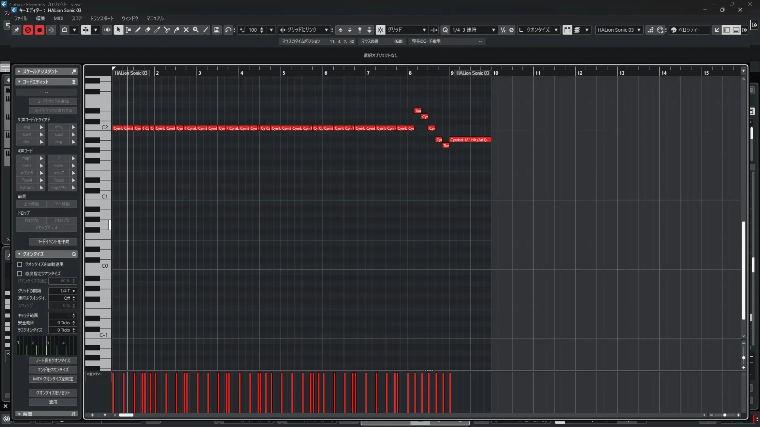Toggle the Snap on/off button
The width and height of the screenshot is (760, 427).
click(380, 30)
